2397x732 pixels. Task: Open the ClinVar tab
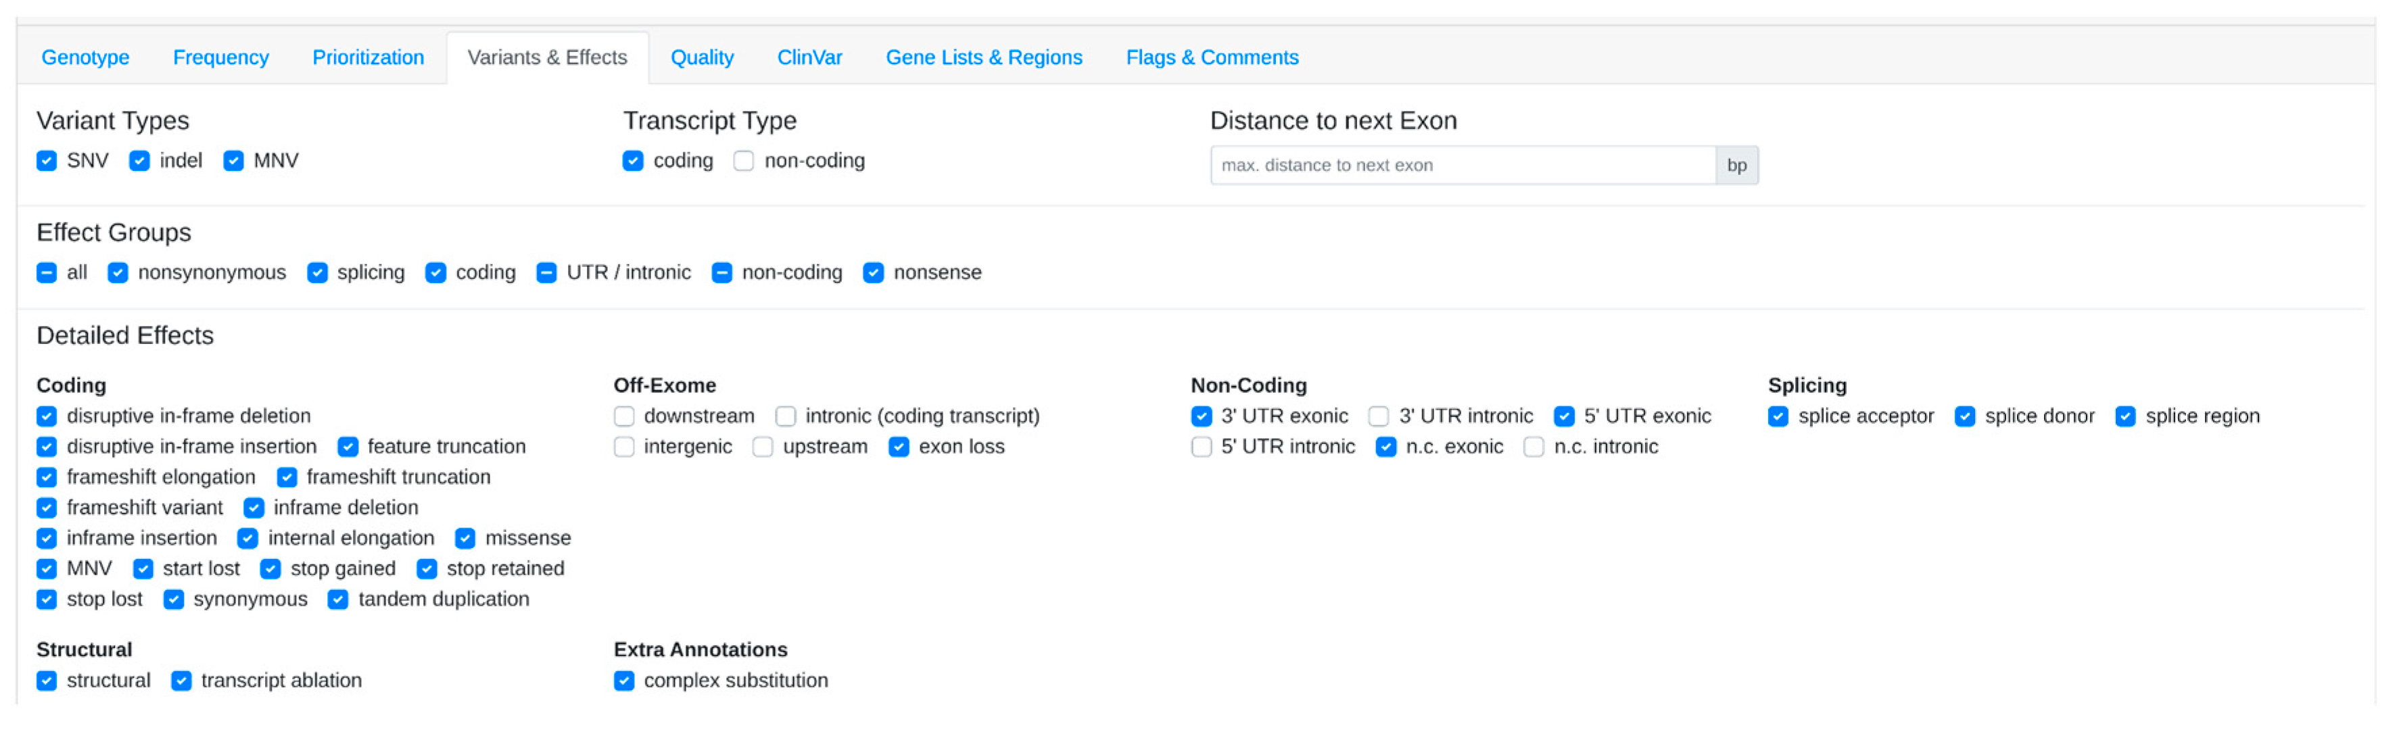click(809, 57)
